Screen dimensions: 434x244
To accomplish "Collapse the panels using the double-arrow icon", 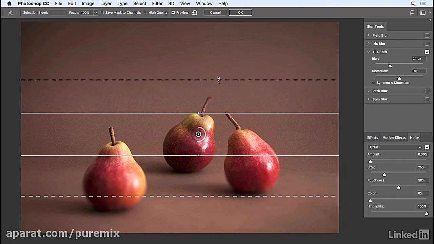I will tap(430, 20).
